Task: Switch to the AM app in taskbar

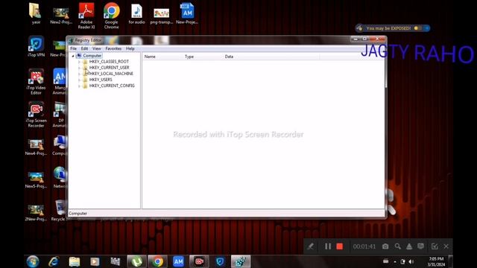Action: tap(178, 261)
